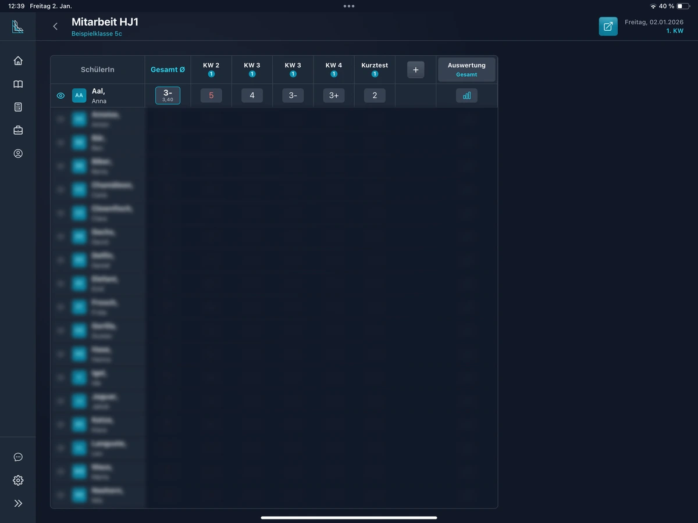Expand the sidebar with double chevron
Screen dimensions: 698x523
[18, 503]
